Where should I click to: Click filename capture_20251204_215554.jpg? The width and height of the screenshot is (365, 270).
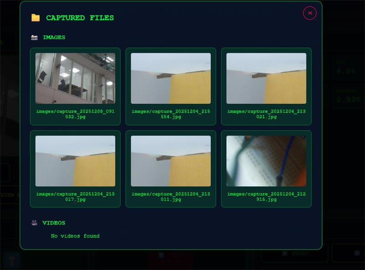click(171, 114)
